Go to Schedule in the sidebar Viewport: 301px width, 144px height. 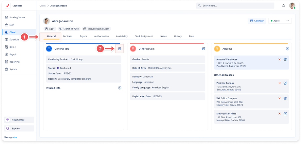click(14, 40)
